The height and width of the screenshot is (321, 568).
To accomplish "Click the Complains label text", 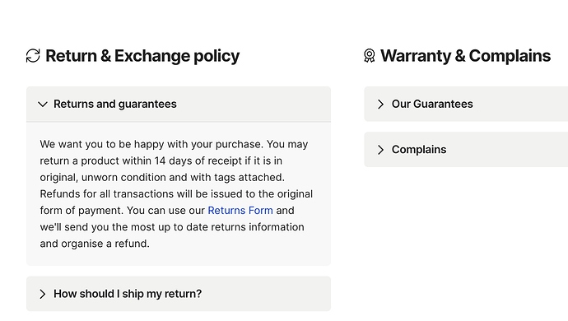I will click(x=419, y=150).
